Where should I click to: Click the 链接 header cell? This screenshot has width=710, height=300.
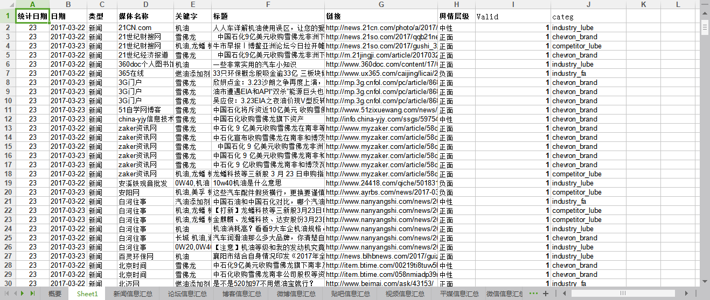click(x=381, y=16)
